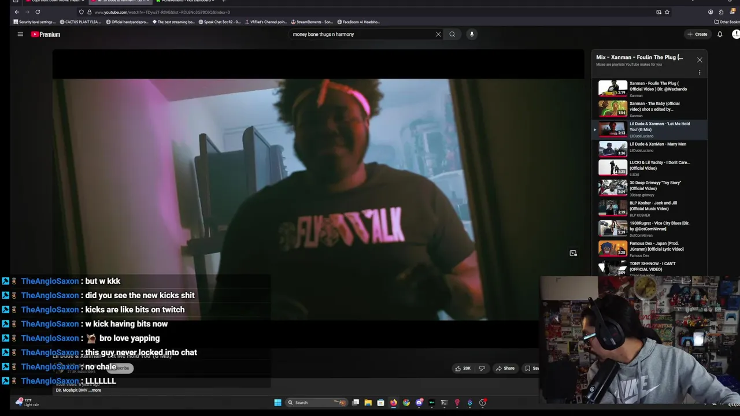Like the video with thumbs up 20K
The height and width of the screenshot is (416, 740).
pos(462,368)
